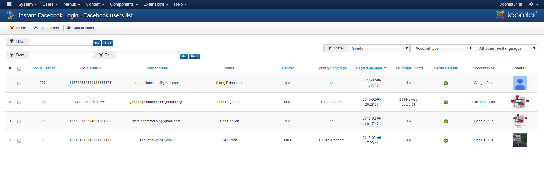Check the row for user id 385

click(x=19, y=122)
